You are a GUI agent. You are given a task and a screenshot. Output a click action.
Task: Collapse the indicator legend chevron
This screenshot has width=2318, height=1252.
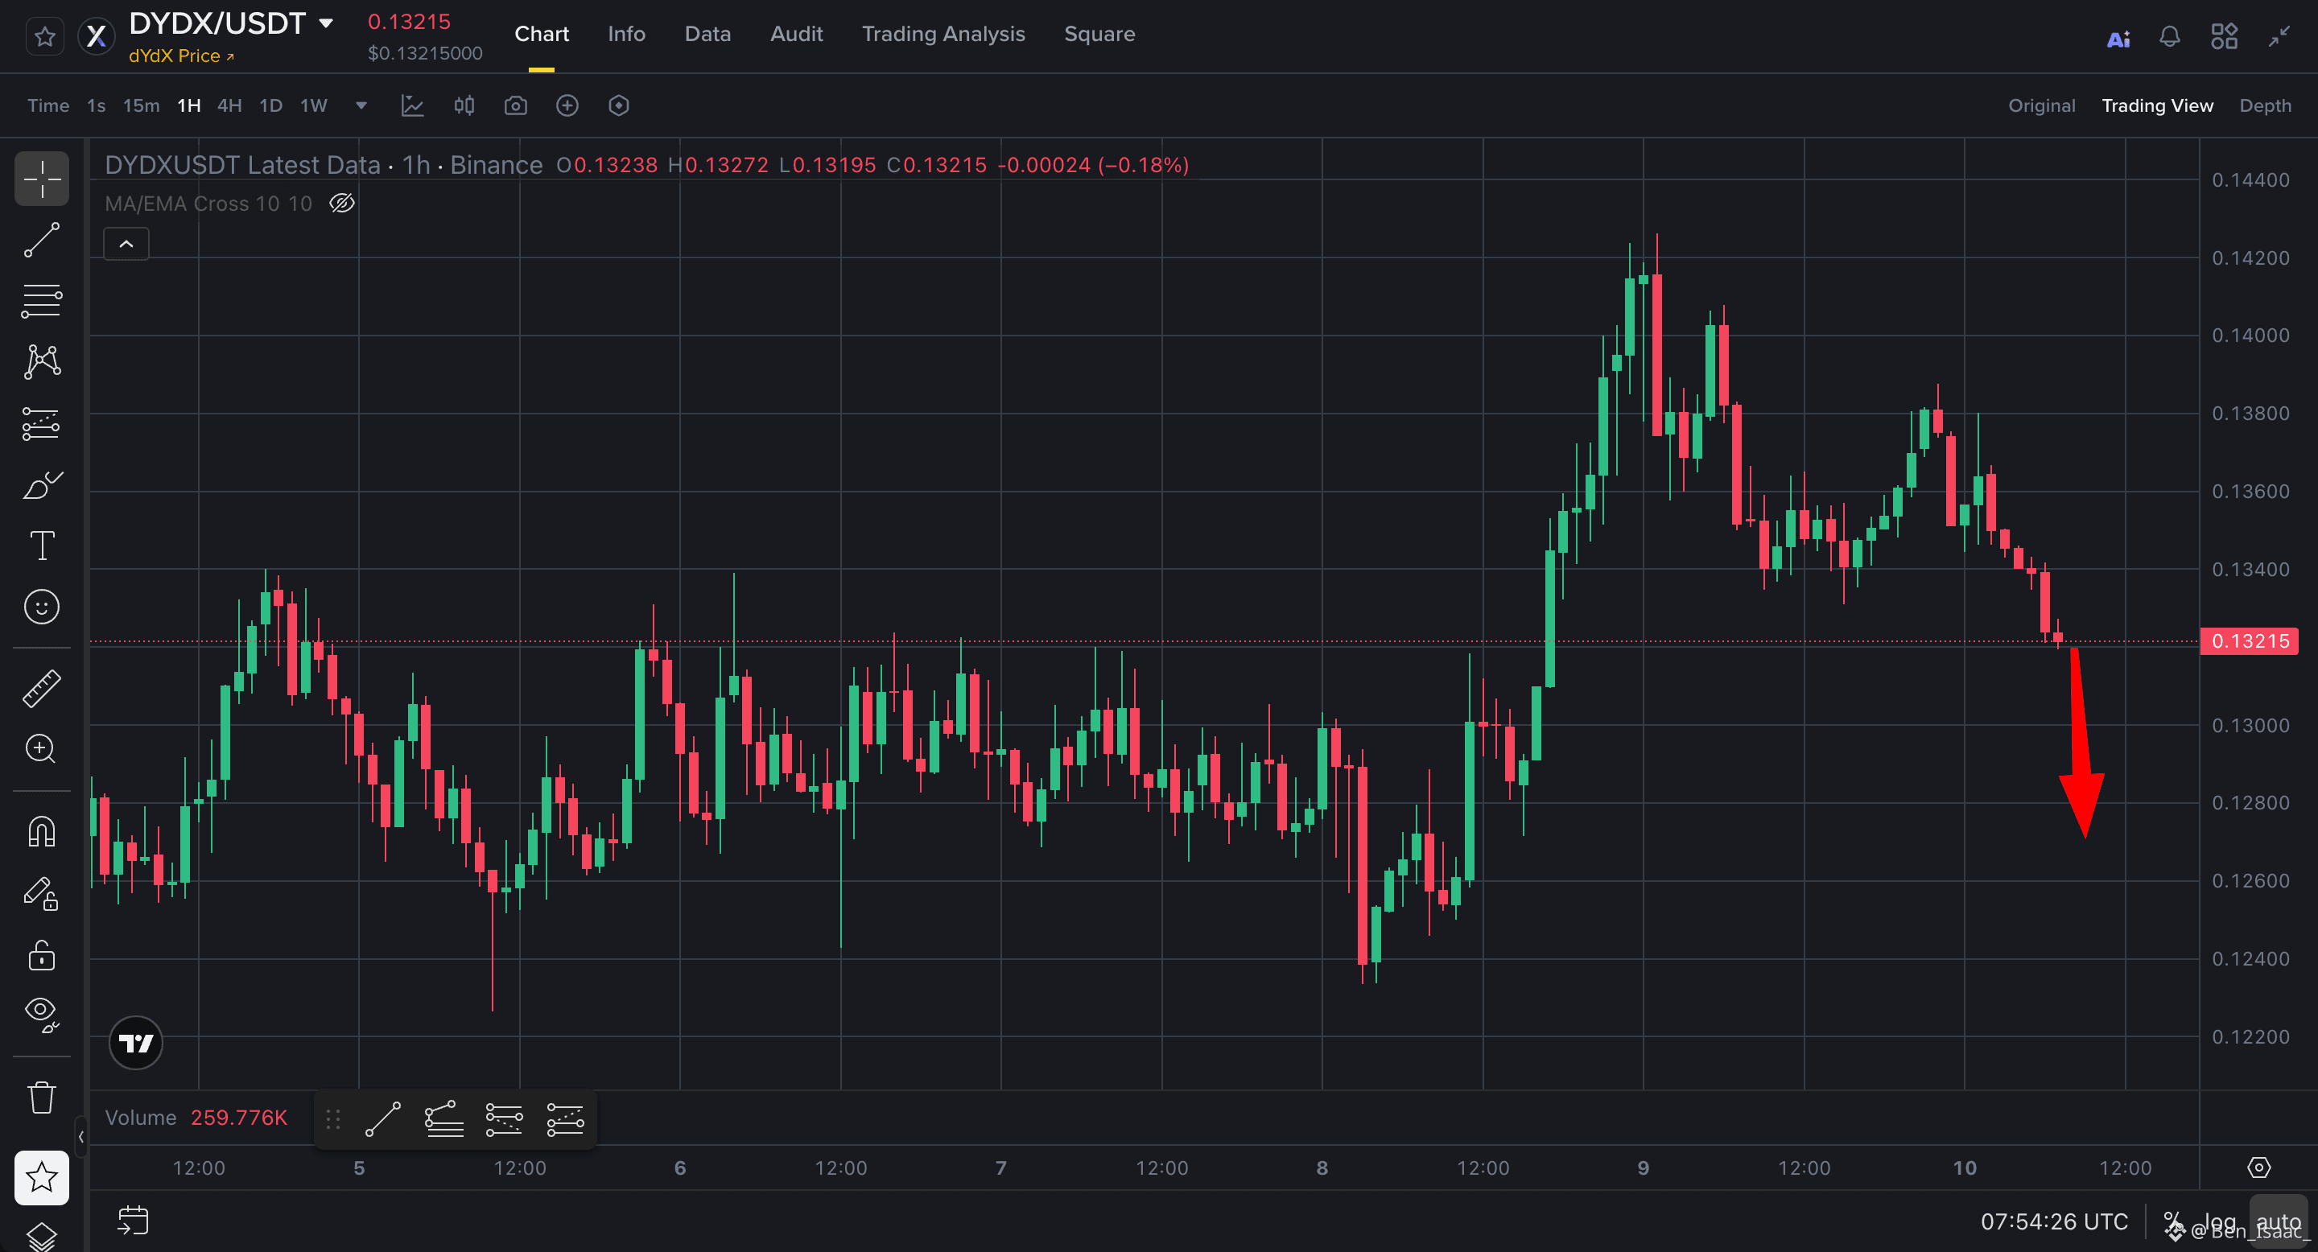coord(126,244)
